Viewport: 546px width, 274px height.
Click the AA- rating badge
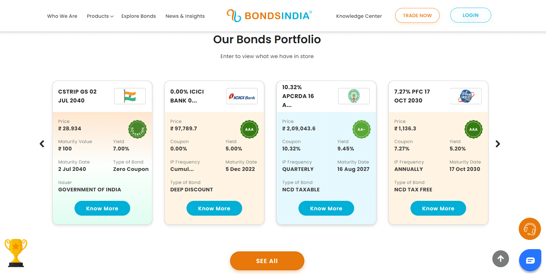[361, 129]
